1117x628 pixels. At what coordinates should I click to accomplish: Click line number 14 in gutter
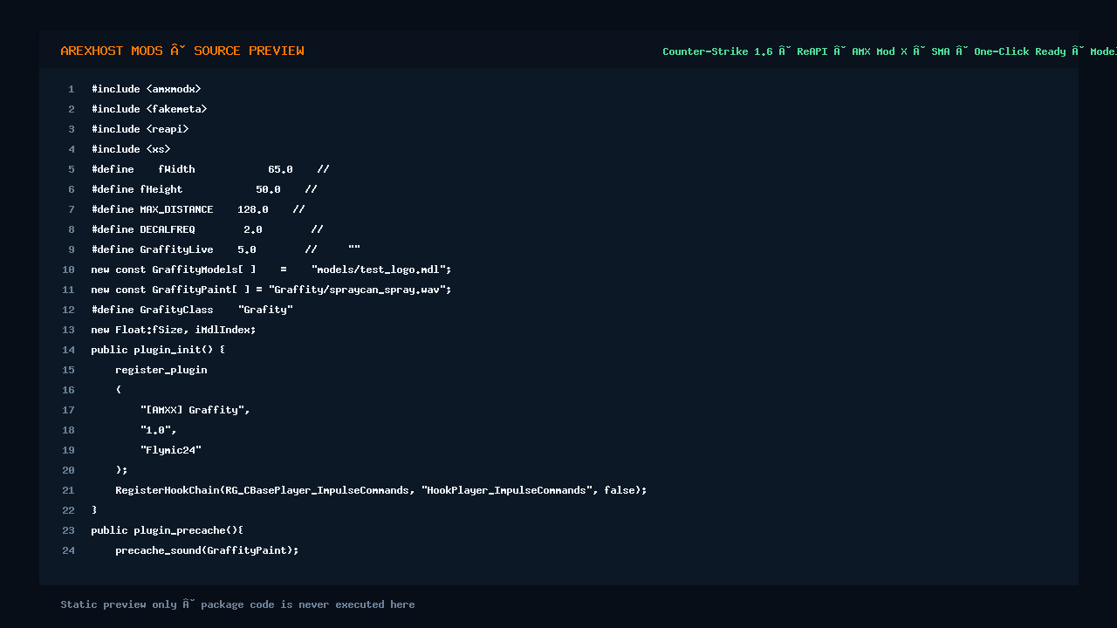[68, 350]
